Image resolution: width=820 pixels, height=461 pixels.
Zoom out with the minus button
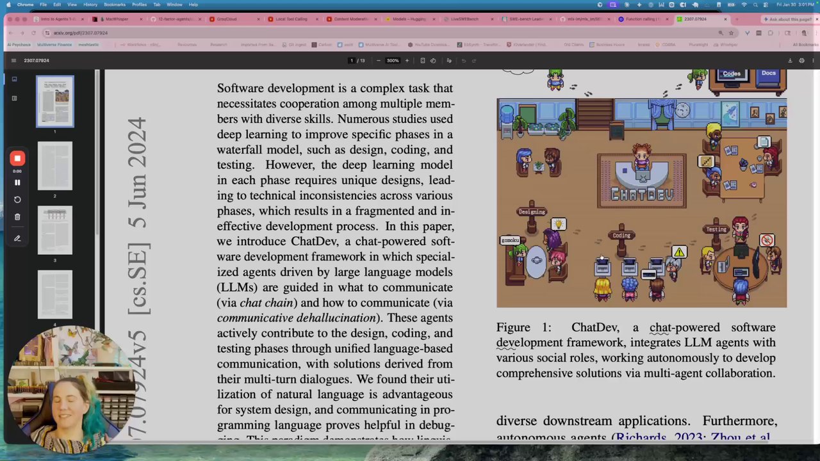click(379, 60)
